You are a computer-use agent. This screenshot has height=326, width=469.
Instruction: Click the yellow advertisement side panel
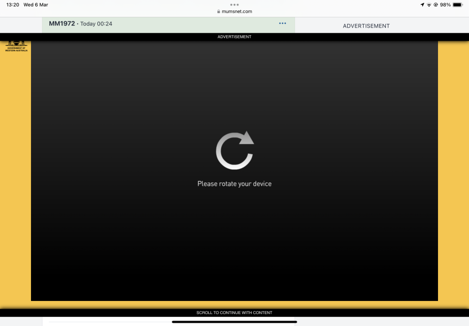tap(453, 163)
